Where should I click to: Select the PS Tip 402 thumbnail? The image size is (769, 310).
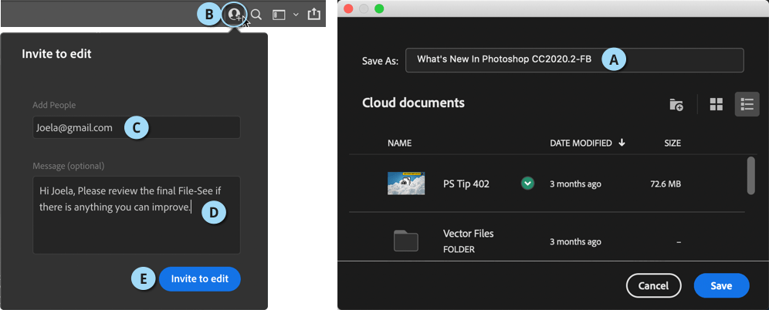click(406, 184)
